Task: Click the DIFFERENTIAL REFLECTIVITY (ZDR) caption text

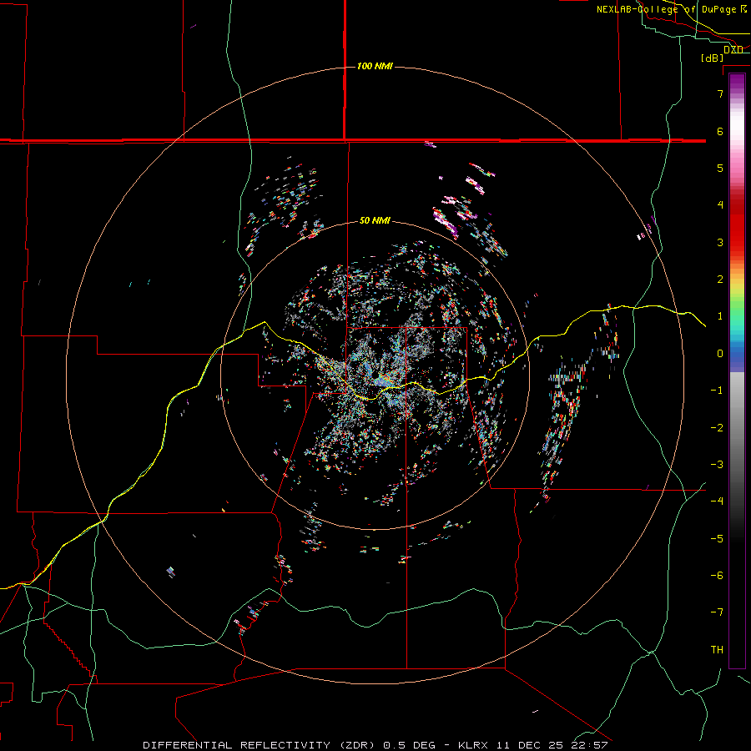Action: (260, 745)
